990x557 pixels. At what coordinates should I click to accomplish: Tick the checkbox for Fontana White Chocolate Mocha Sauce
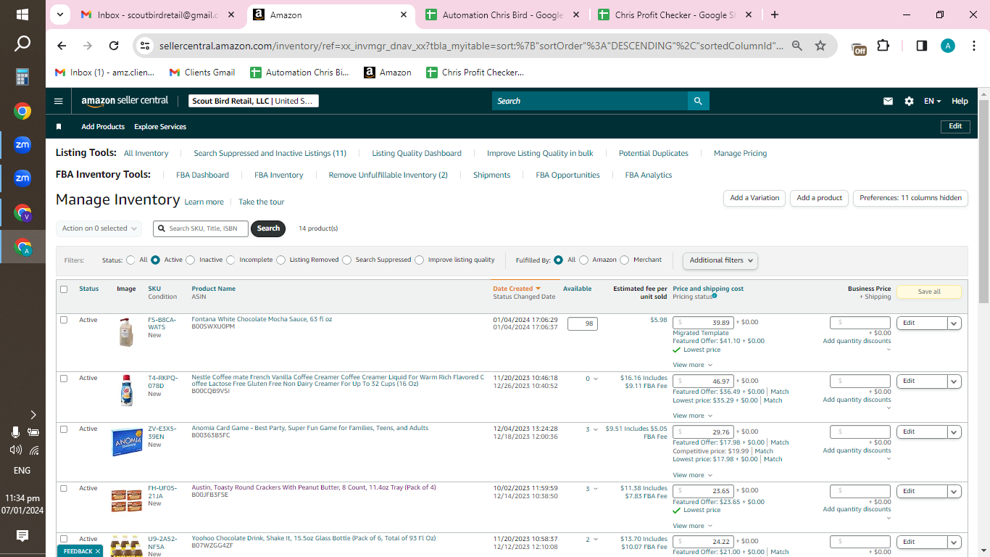(x=64, y=320)
